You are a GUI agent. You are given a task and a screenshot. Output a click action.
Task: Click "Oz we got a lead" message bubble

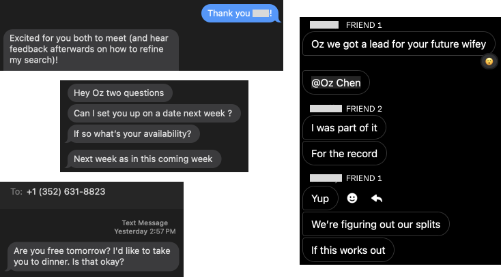click(399, 44)
